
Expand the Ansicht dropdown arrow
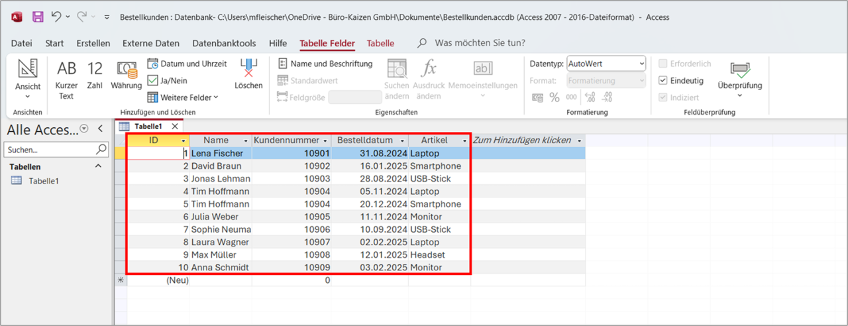point(27,96)
